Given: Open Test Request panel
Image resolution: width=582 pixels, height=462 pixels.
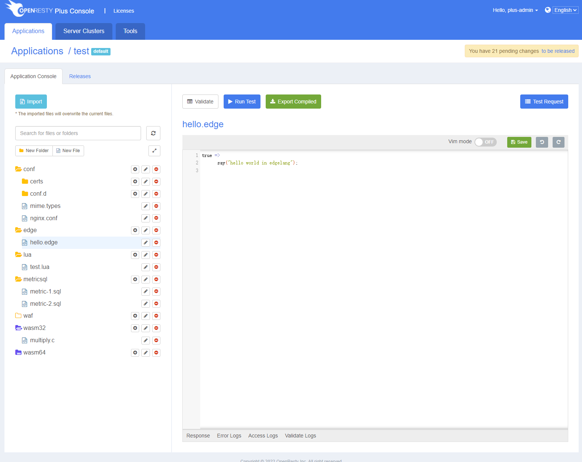Looking at the screenshot, I should pyautogui.click(x=544, y=102).
